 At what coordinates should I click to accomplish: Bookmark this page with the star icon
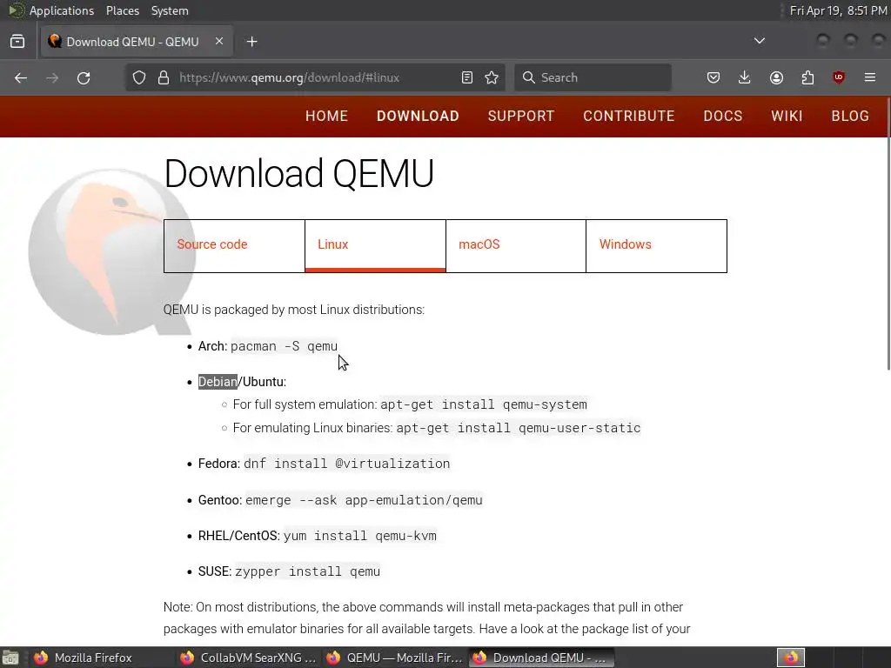pos(492,77)
